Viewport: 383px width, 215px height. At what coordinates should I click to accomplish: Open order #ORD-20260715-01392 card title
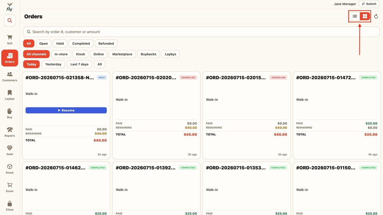[x=146, y=168]
